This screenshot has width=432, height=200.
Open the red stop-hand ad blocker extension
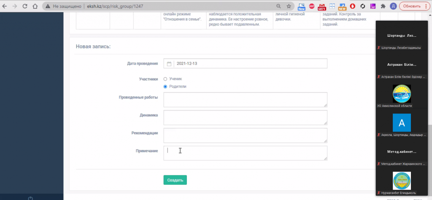[352, 6]
